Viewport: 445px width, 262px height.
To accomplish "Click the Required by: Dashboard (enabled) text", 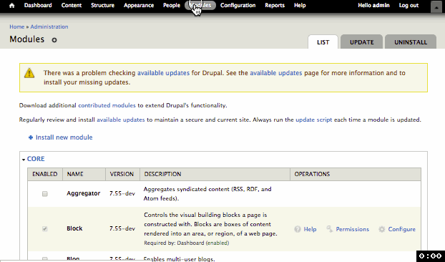I will pyautogui.click(x=187, y=243).
